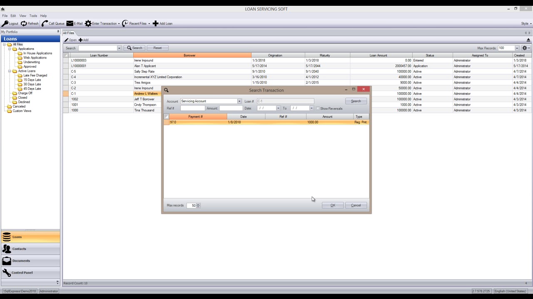Select the Sally Step Rate loan row
The image size is (533, 299).
pos(298,71)
